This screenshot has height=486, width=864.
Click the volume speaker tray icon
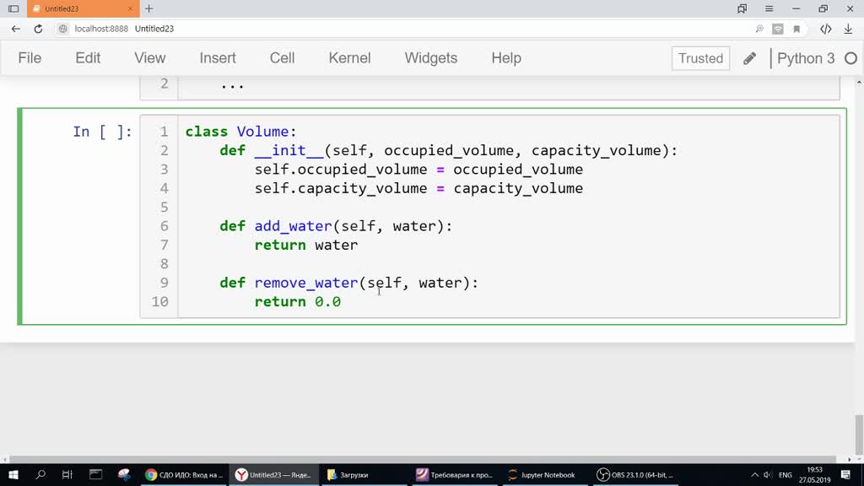(x=768, y=474)
